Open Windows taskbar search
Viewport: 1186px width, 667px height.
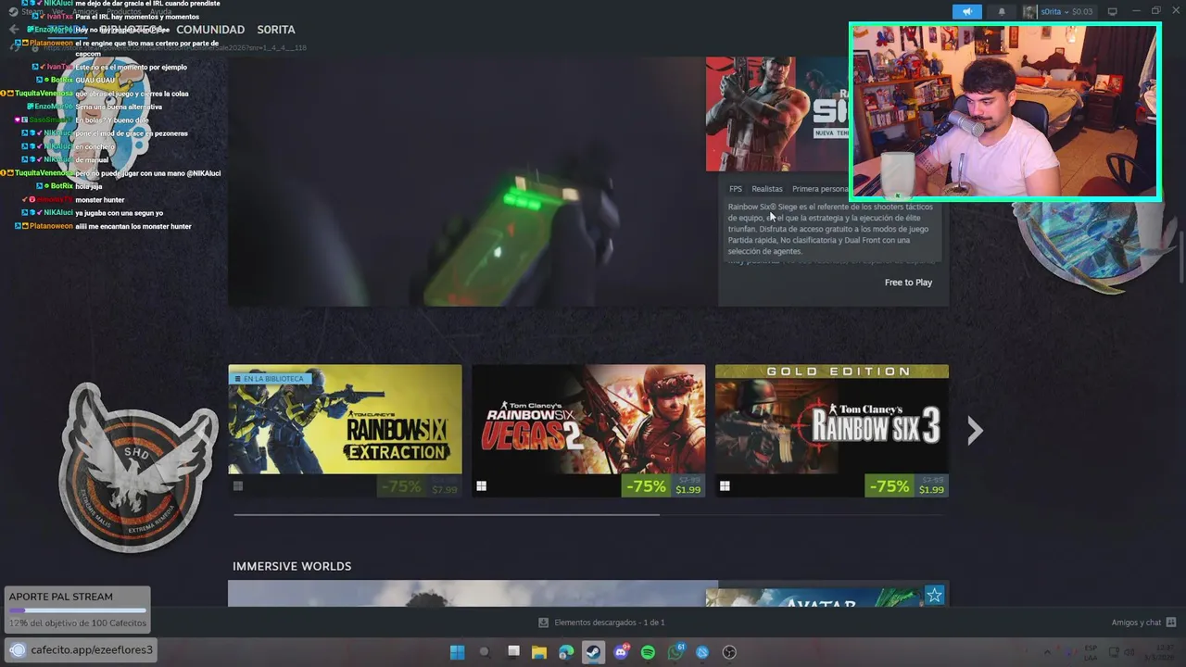pos(484,652)
